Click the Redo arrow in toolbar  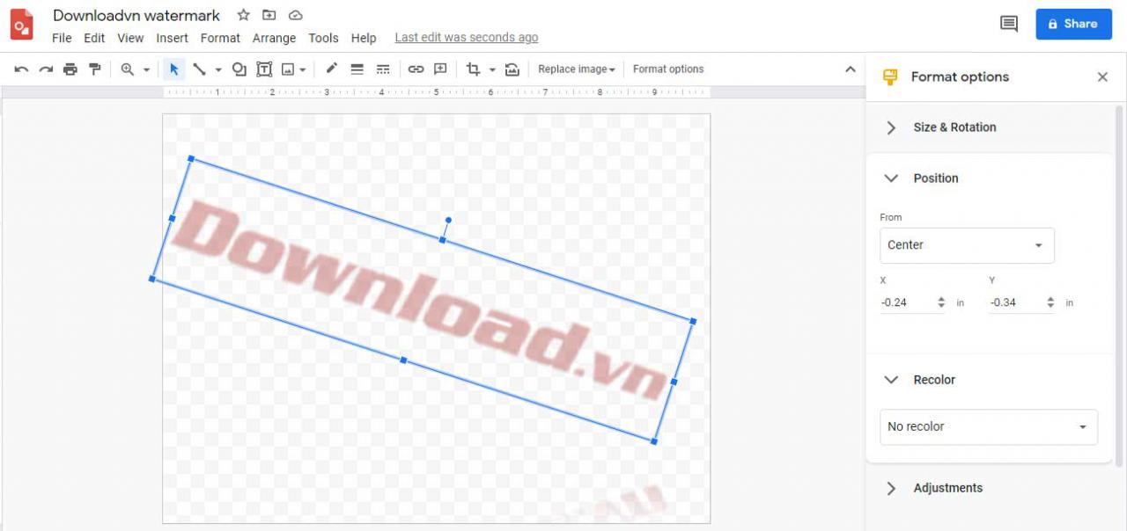46,69
